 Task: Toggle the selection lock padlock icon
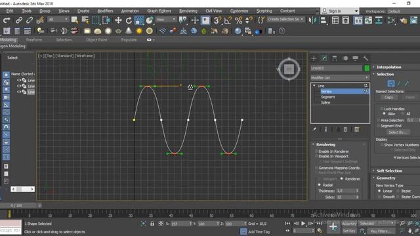[152, 224]
